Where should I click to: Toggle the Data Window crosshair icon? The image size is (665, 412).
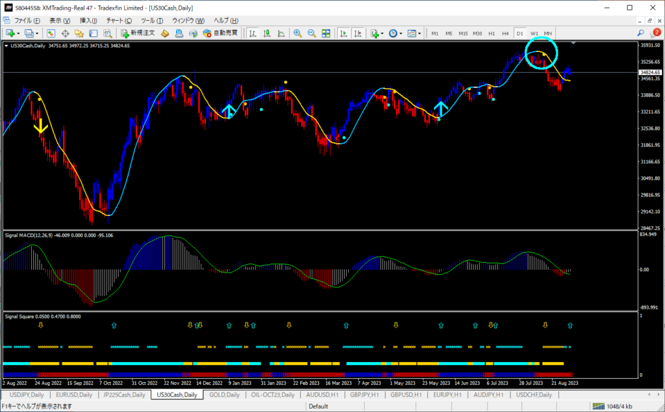click(x=65, y=34)
